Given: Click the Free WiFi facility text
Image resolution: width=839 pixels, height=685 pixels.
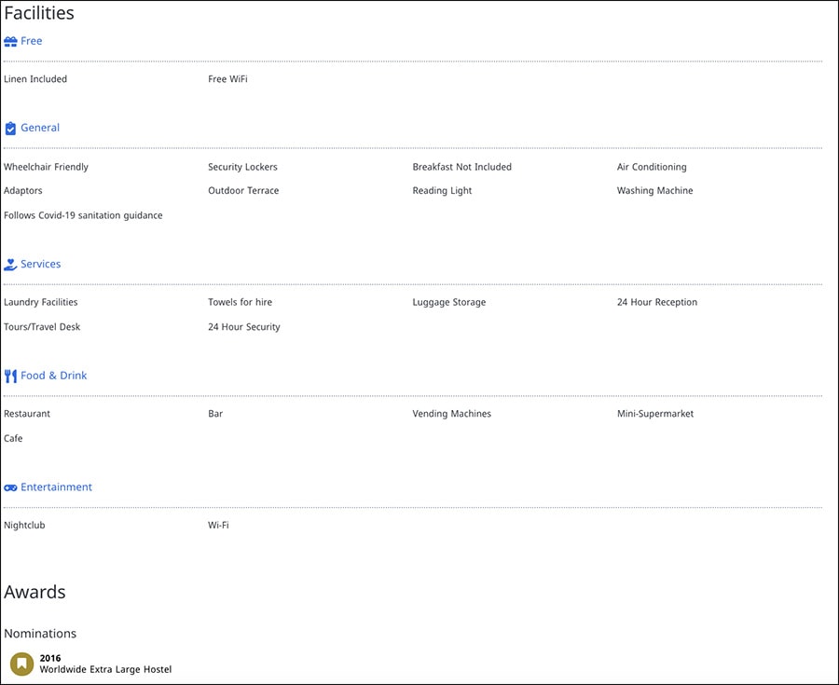Looking at the screenshot, I should [x=227, y=79].
